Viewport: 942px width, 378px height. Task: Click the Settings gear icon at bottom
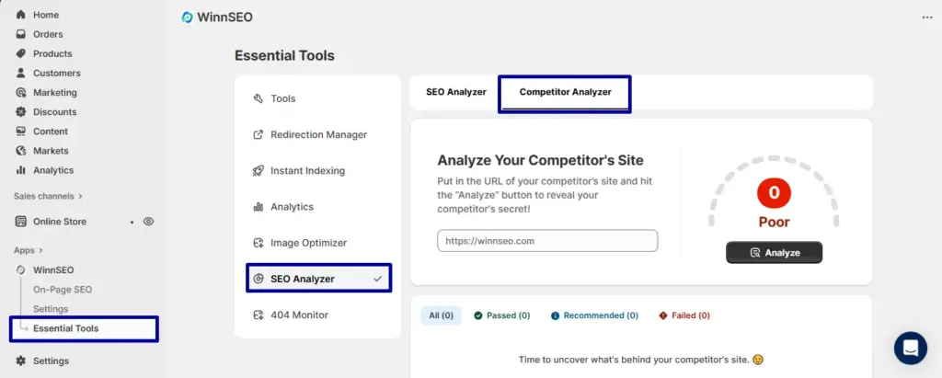point(21,361)
